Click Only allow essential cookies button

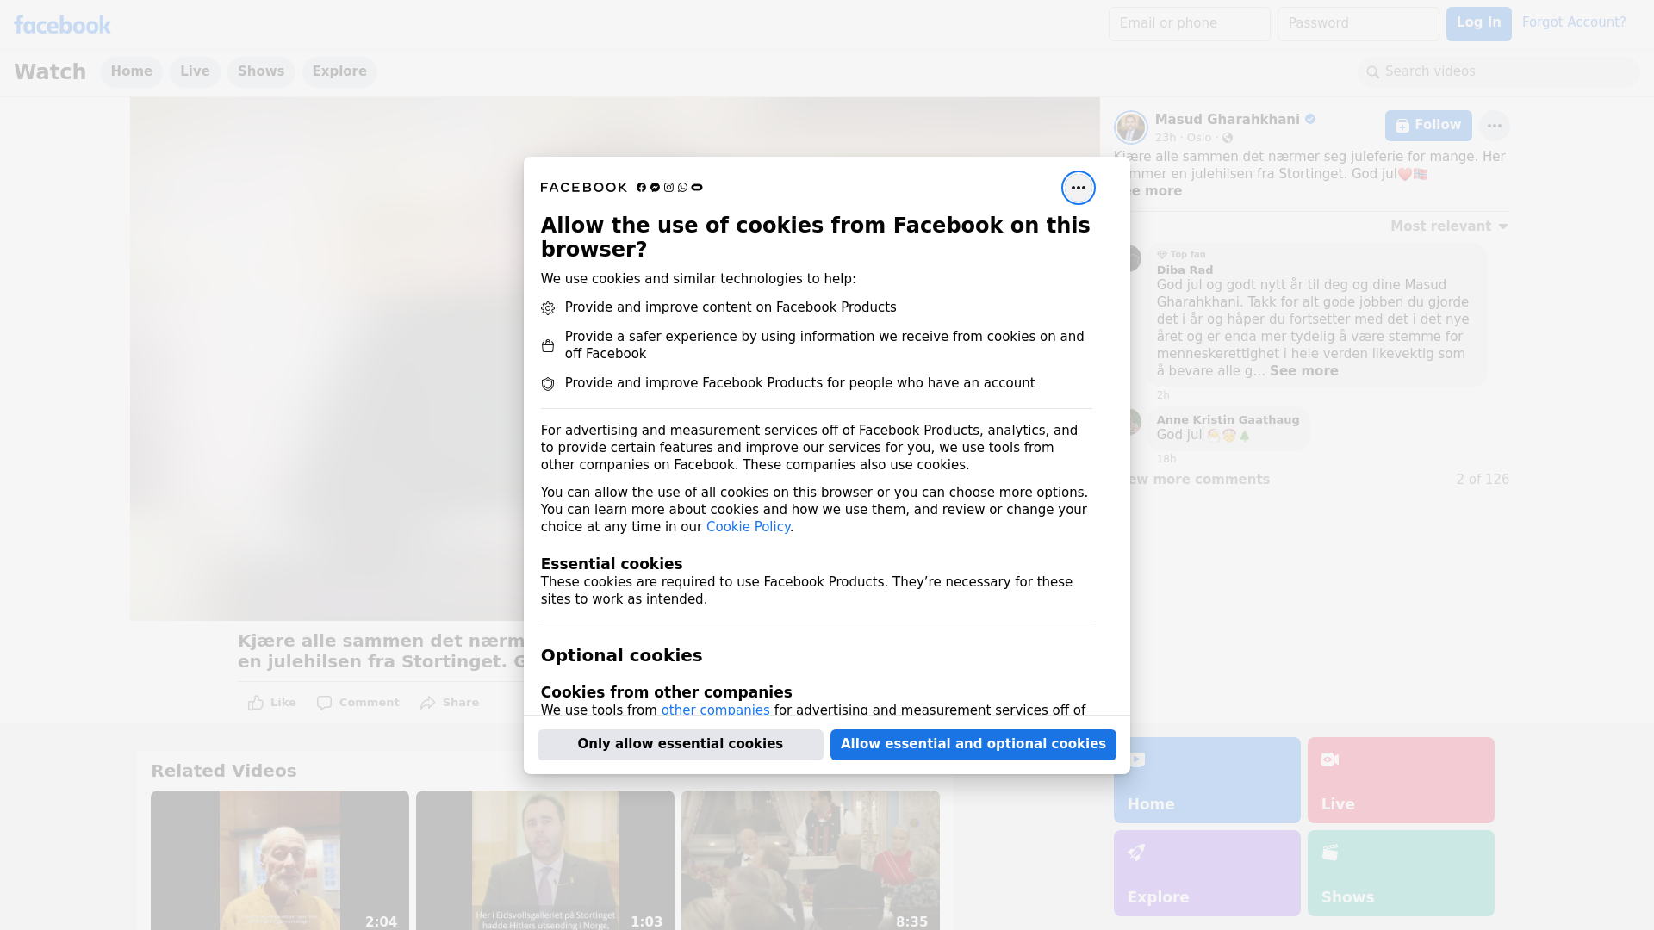pos(680,745)
